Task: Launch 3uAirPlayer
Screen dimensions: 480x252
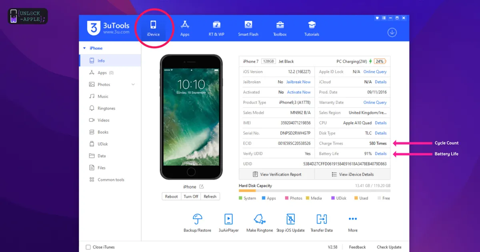Action: pyautogui.click(x=228, y=223)
